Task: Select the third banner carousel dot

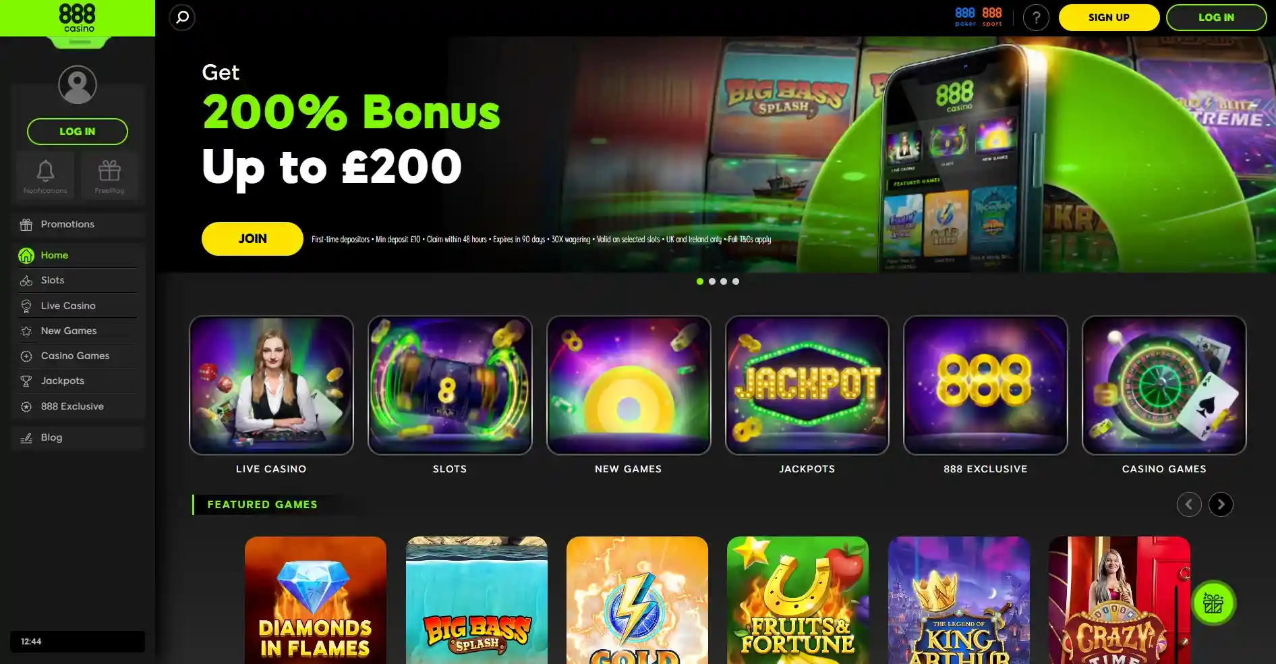Action: (x=724, y=281)
